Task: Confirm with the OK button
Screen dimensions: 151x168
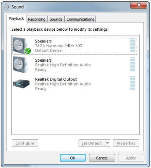Action: point(73,158)
